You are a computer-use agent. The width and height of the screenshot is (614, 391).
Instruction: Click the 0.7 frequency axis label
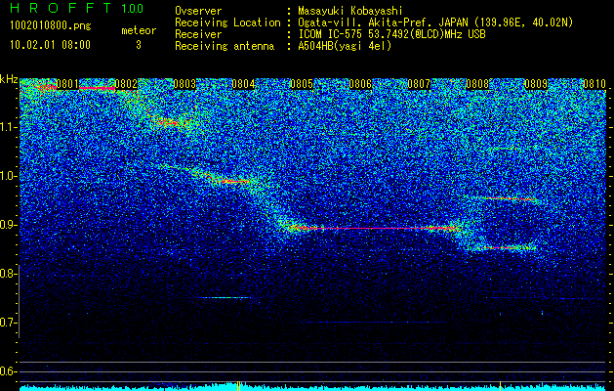9,323
